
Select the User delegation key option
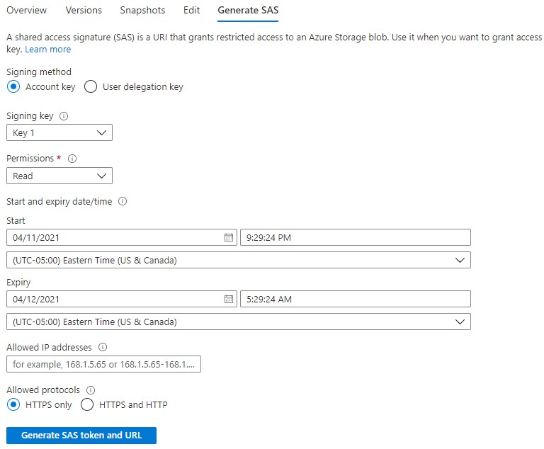click(x=91, y=86)
